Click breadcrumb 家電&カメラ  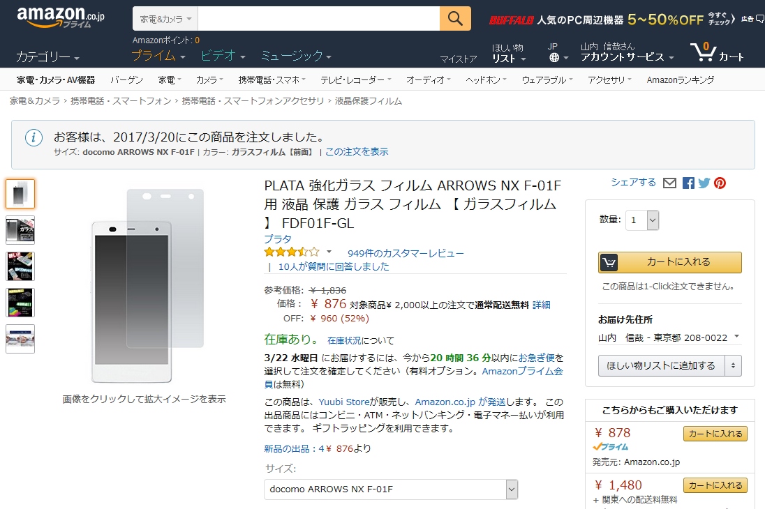[35, 101]
